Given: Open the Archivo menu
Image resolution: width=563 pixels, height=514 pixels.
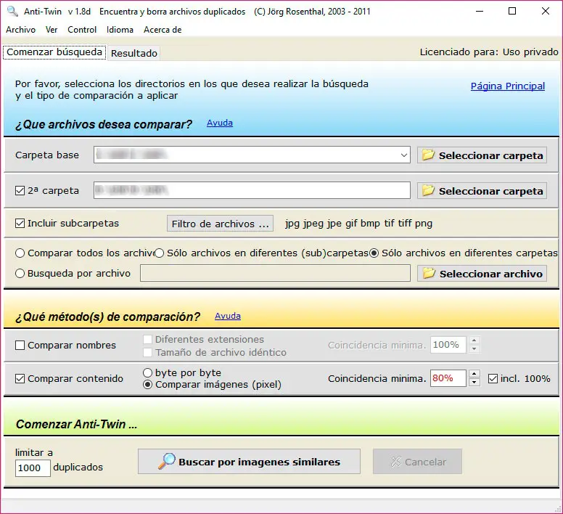Looking at the screenshot, I should tap(20, 30).
